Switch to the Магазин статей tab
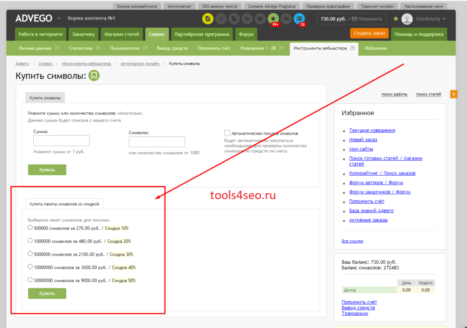 pyautogui.click(x=122, y=34)
